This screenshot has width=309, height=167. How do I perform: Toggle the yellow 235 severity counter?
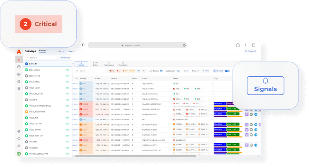132,71
